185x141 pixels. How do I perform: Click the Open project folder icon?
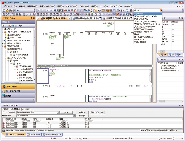point(7,10)
